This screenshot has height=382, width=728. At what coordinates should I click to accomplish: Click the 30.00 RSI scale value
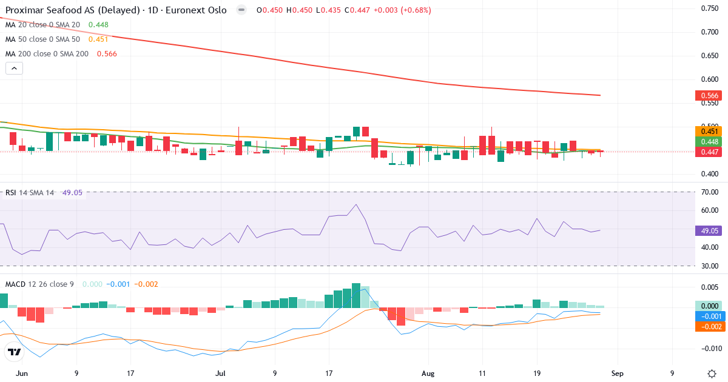click(709, 266)
